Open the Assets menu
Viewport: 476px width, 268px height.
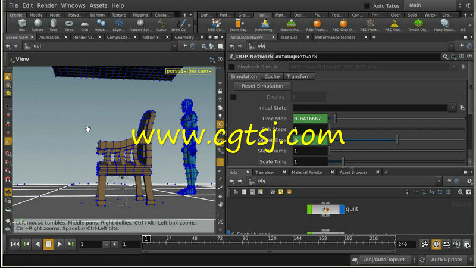(x=98, y=5)
